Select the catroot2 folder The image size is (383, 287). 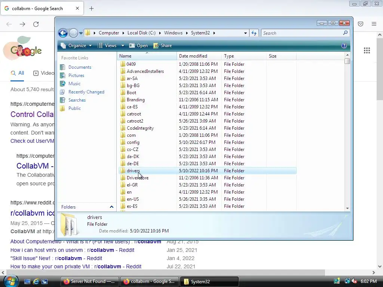coord(132,121)
